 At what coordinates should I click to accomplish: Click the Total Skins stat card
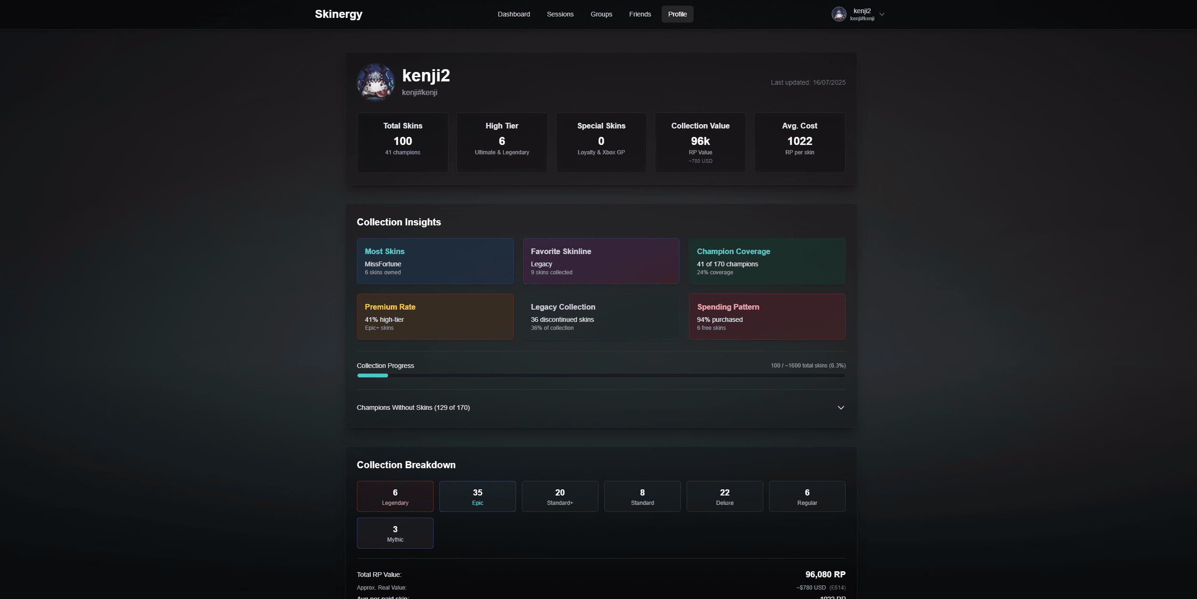pos(403,143)
